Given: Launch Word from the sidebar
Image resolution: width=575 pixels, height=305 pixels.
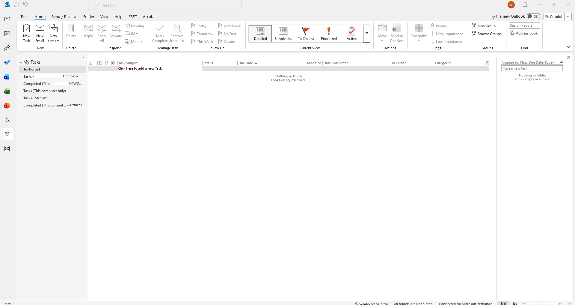Looking at the screenshot, I should point(7,77).
